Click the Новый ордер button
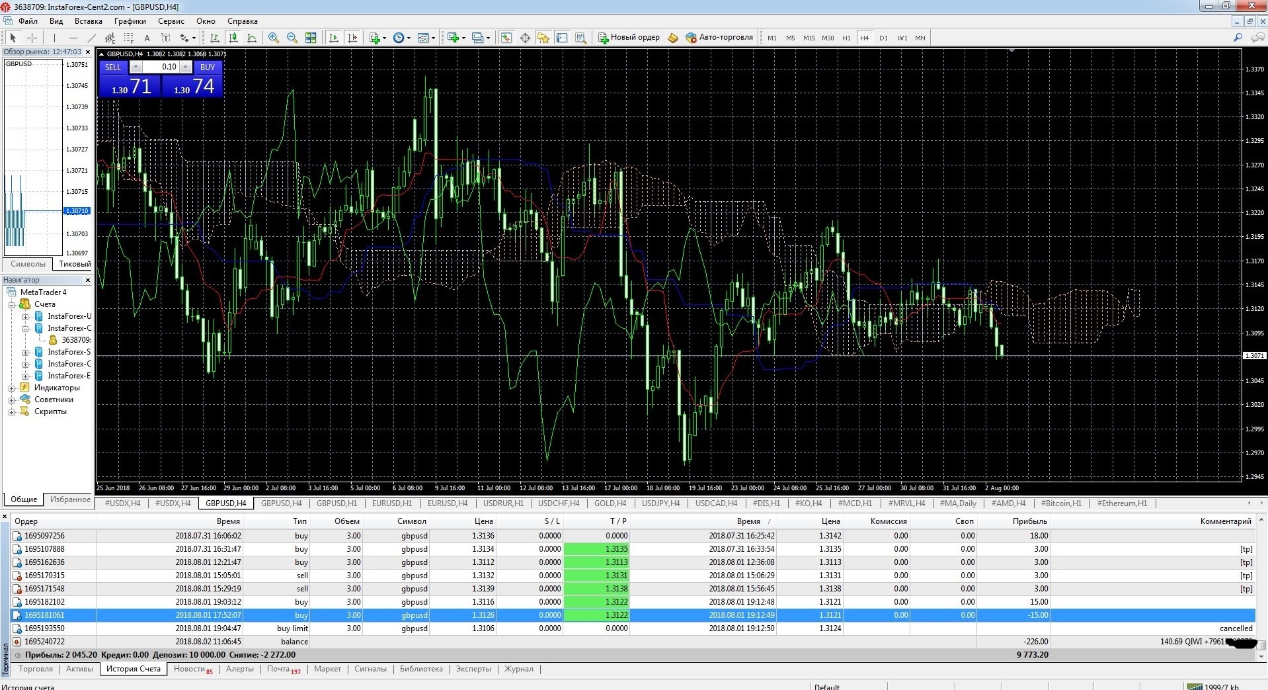Screen dimensions: 1268x690 tap(629, 38)
